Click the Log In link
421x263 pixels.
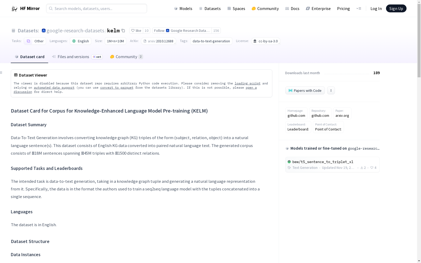[x=376, y=8]
